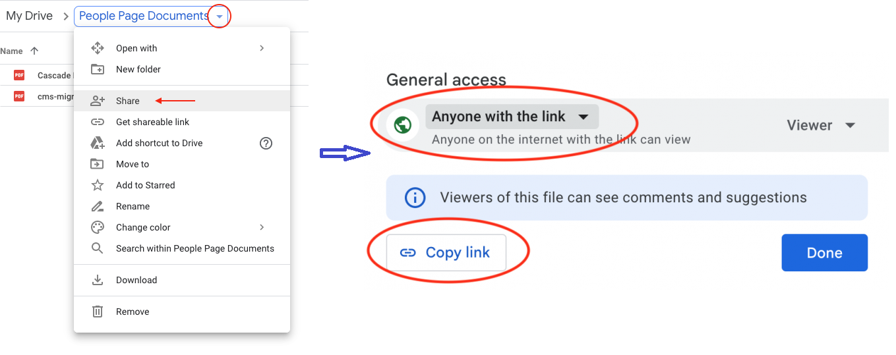Select Move to option
The width and height of the screenshot is (896, 355).
[x=182, y=164]
